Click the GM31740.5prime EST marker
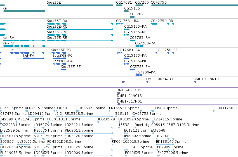Screen dimensions: 238x157 (17, 122)
